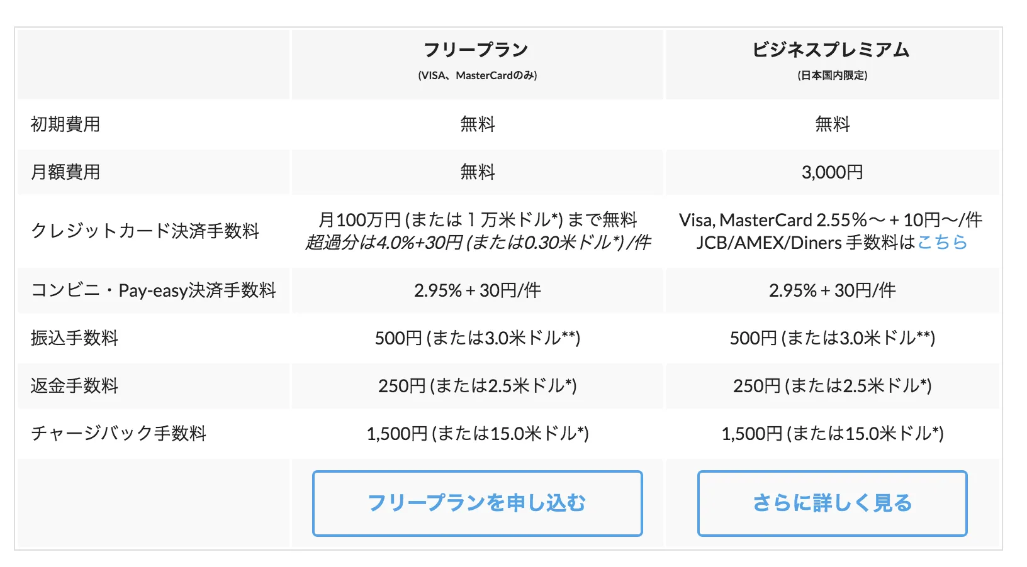Click the 初期費用 row label
The height and width of the screenshot is (567, 1027).
point(64,124)
